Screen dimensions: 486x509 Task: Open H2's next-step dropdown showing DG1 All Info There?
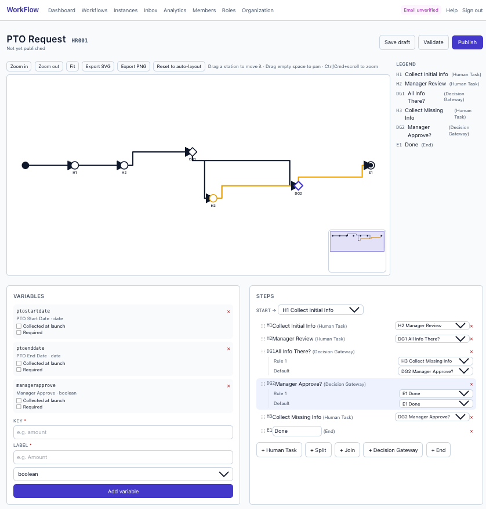(432, 339)
